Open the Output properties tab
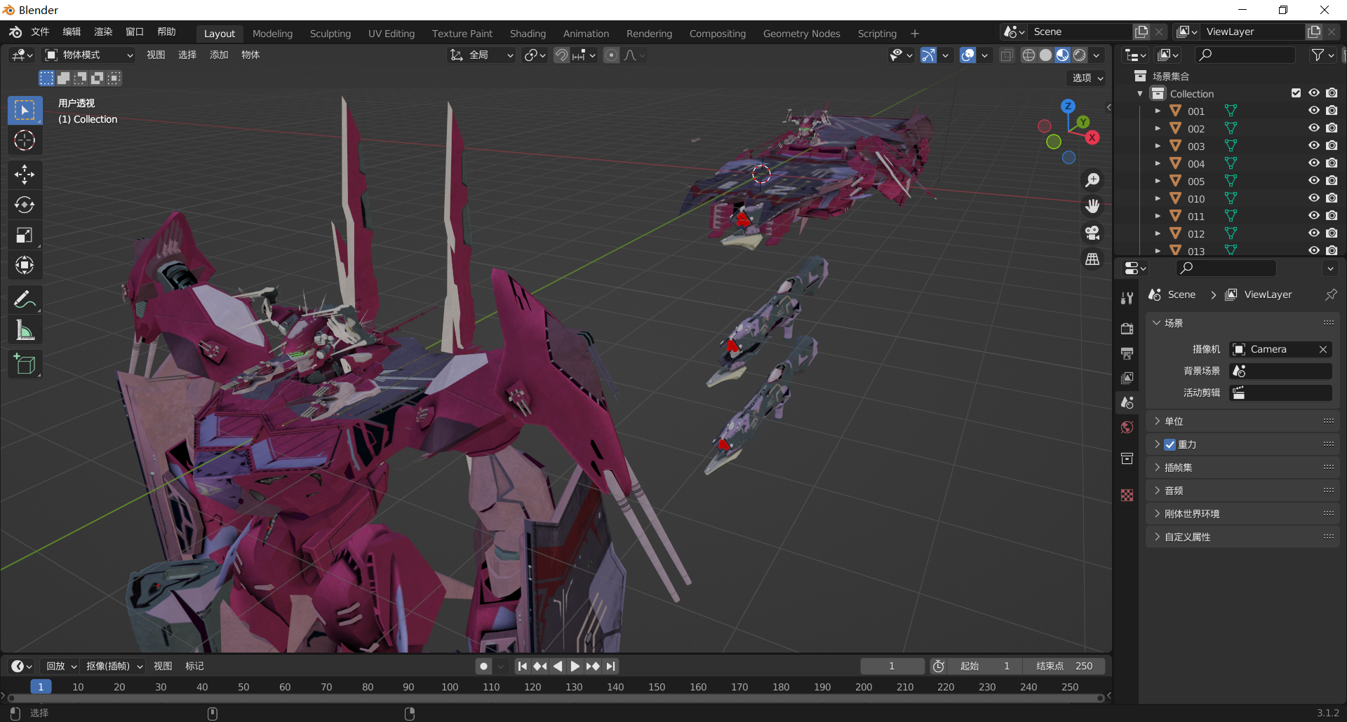1347x722 pixels. [x=1127, y=353]
